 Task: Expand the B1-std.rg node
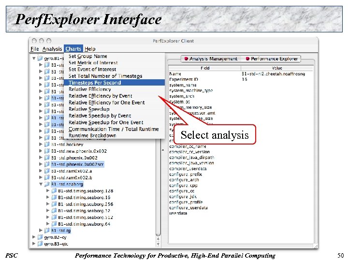tap(41, 231)
